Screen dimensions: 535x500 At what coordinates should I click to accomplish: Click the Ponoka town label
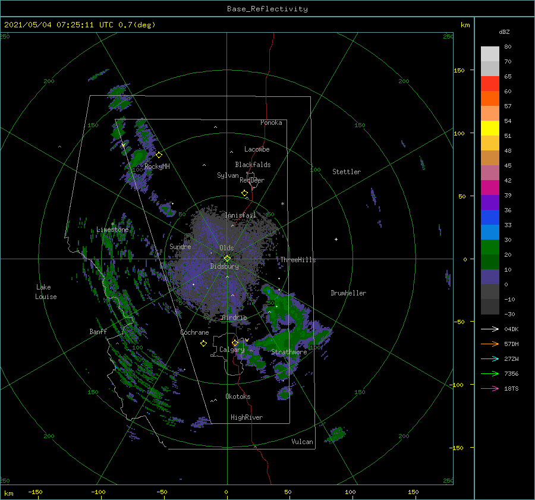tap(271, 122)
